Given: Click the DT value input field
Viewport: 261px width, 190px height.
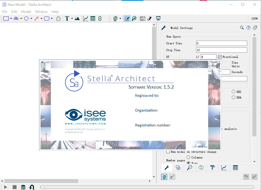Looking at the screenshot, I should click(x=209, y=57).
